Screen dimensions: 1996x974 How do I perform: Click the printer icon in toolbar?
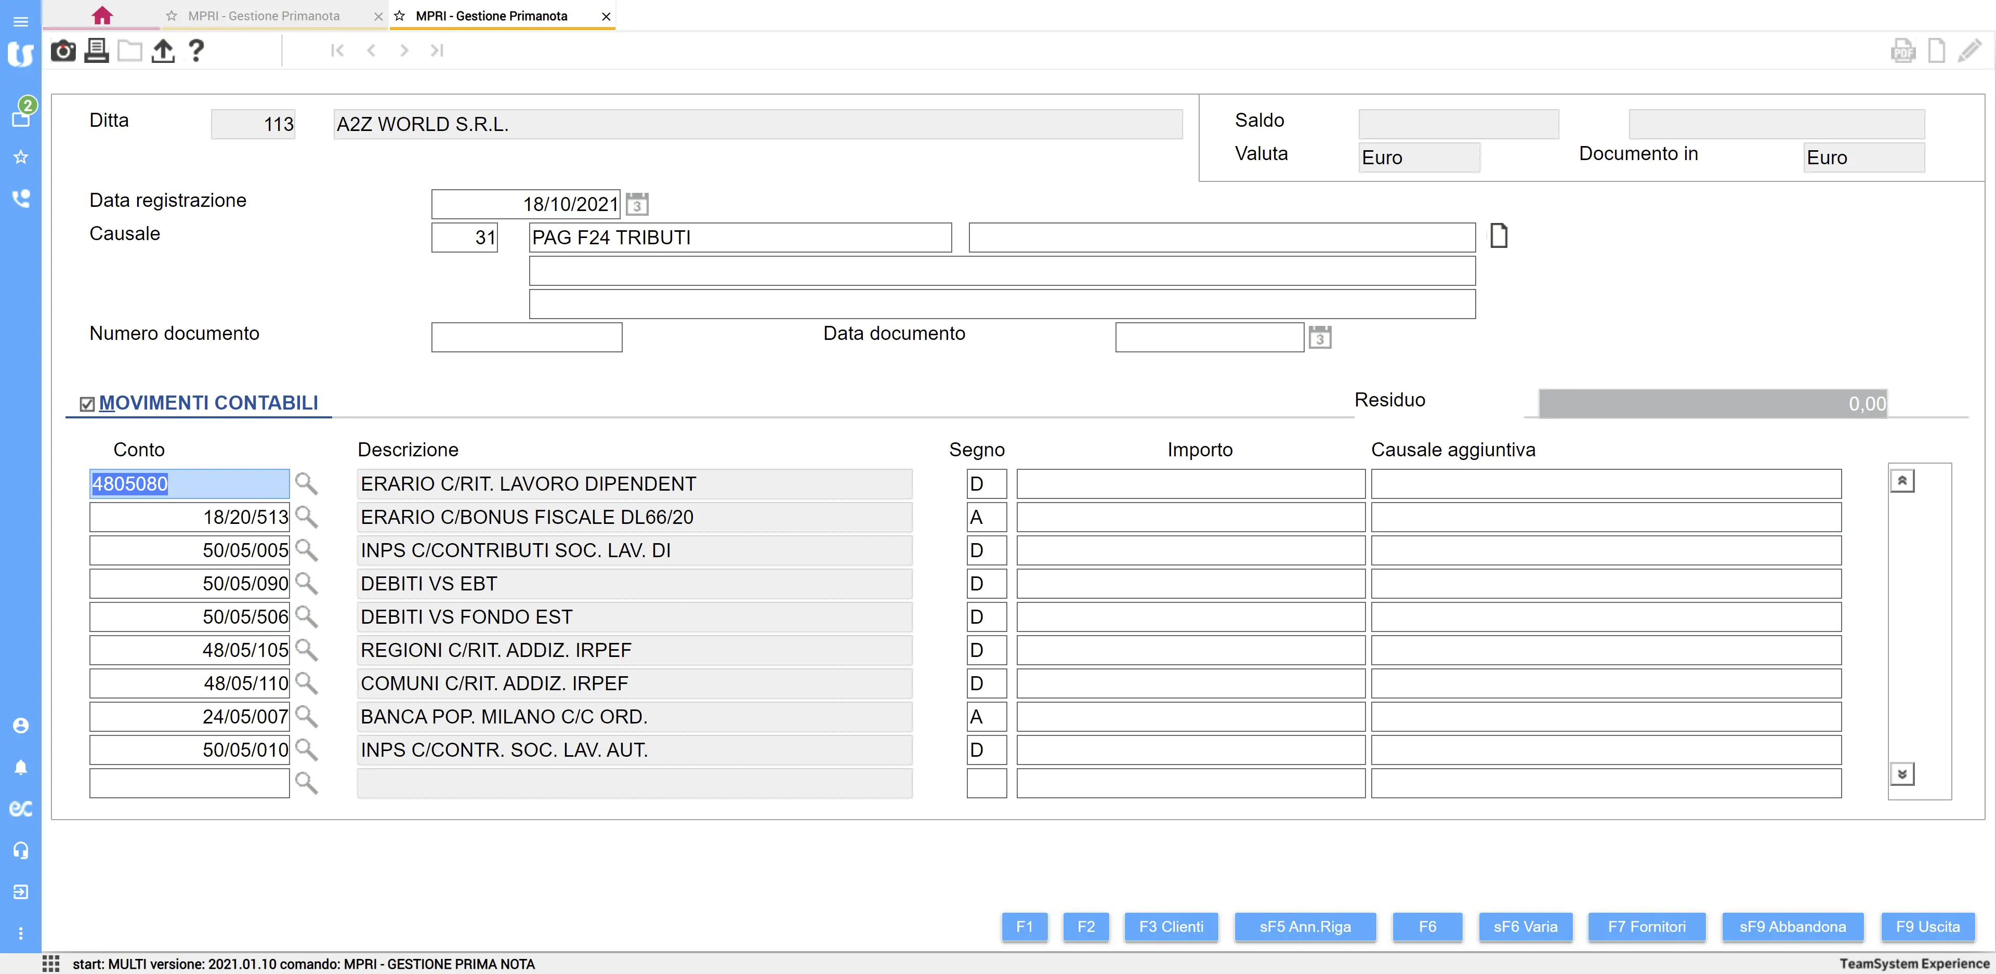(96, 51)
